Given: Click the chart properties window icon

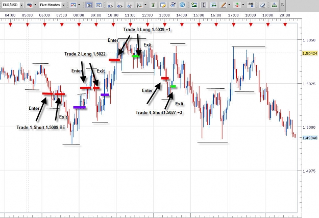Looking at the screenshot, I should point(163,5).
